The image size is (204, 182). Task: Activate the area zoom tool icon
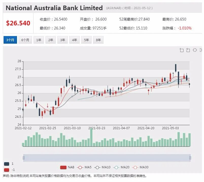(x=181, y=50)
